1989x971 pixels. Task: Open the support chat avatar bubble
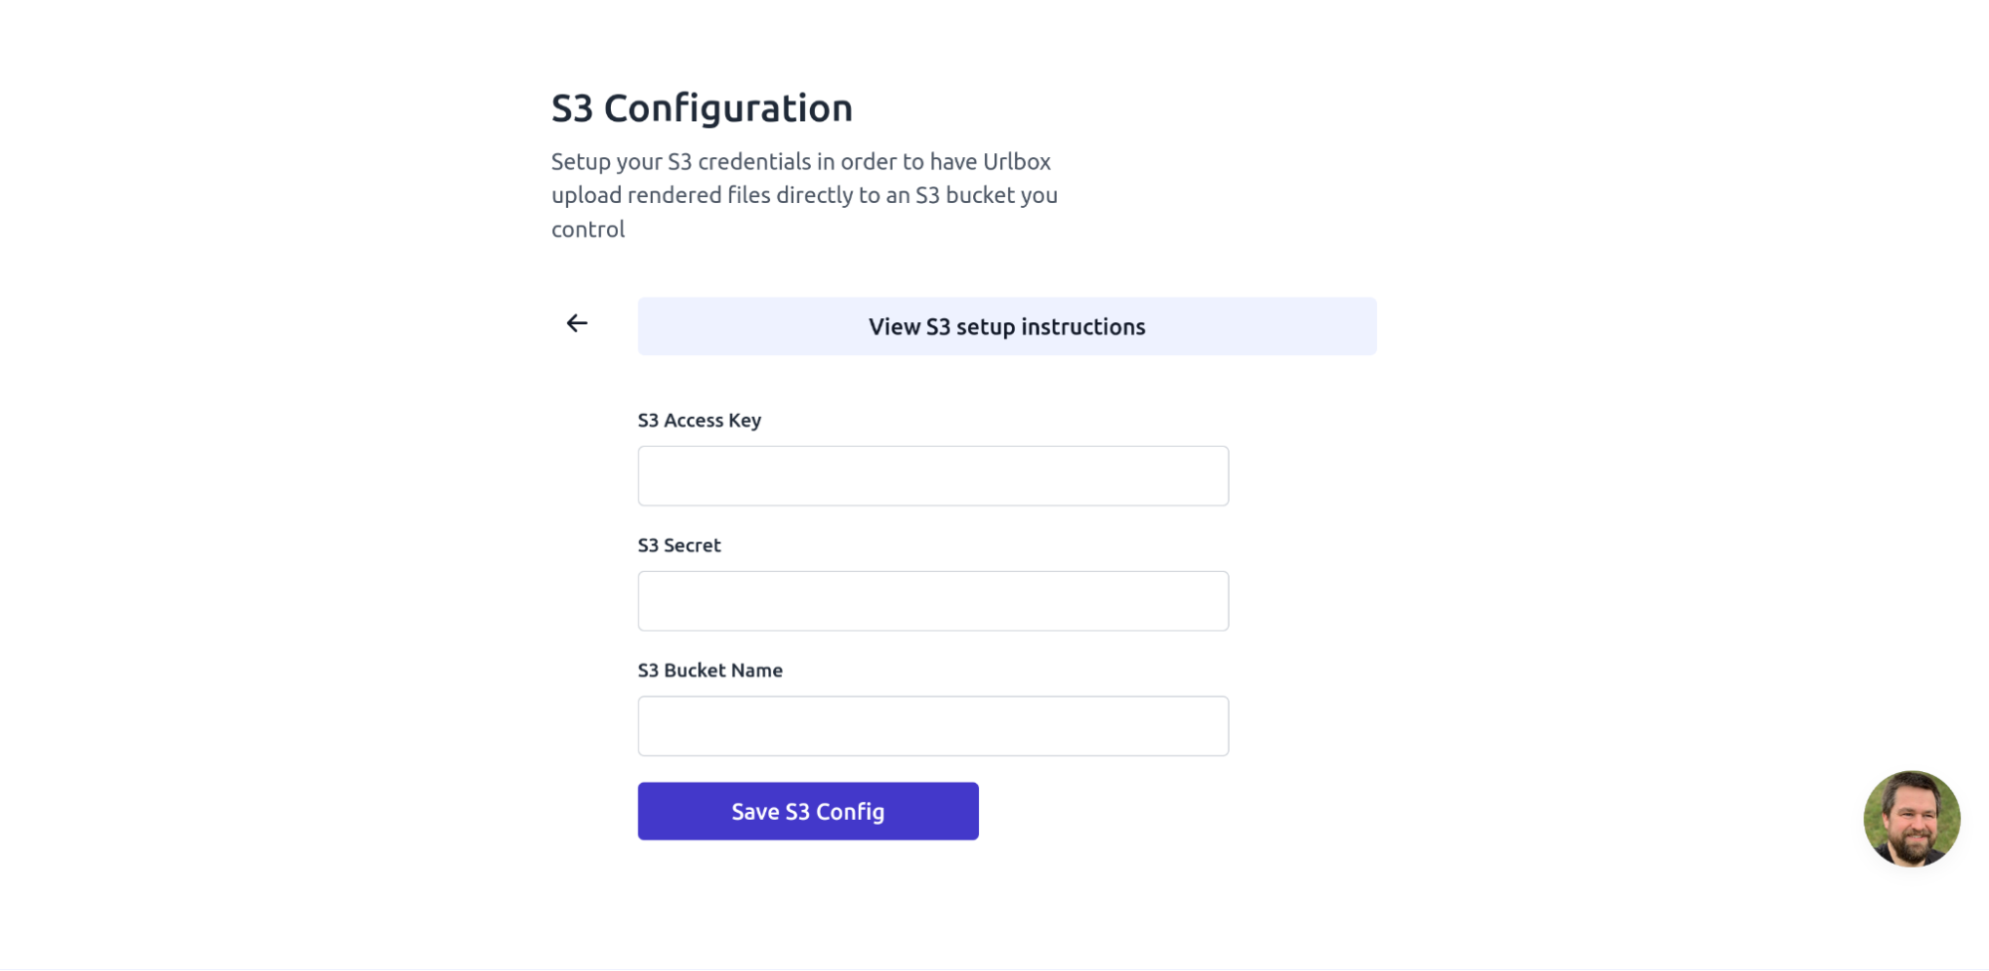coord(1910,818)
